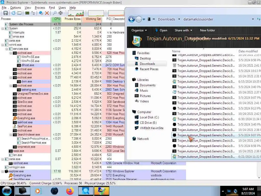Click the System Information graph icon in toolbar
Screen dimensions: 261x196
click(27, 13)
